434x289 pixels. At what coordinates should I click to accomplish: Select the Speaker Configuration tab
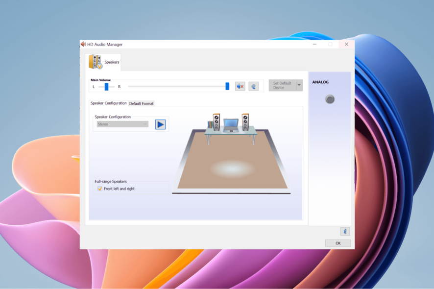point(109,103)
